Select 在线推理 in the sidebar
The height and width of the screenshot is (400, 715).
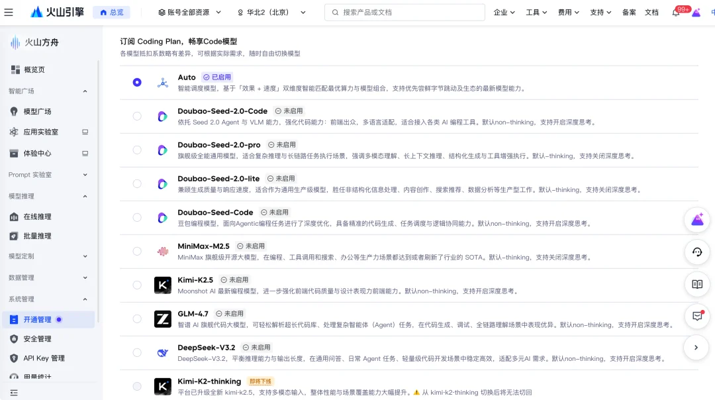pos(40,217)
